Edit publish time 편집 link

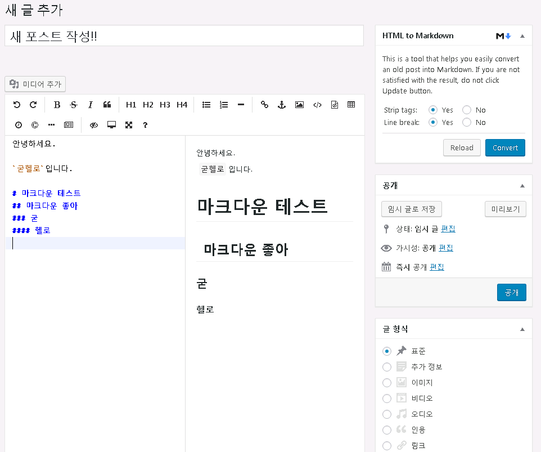437,267
